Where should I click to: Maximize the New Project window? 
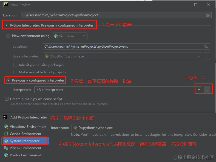(196, 5)
